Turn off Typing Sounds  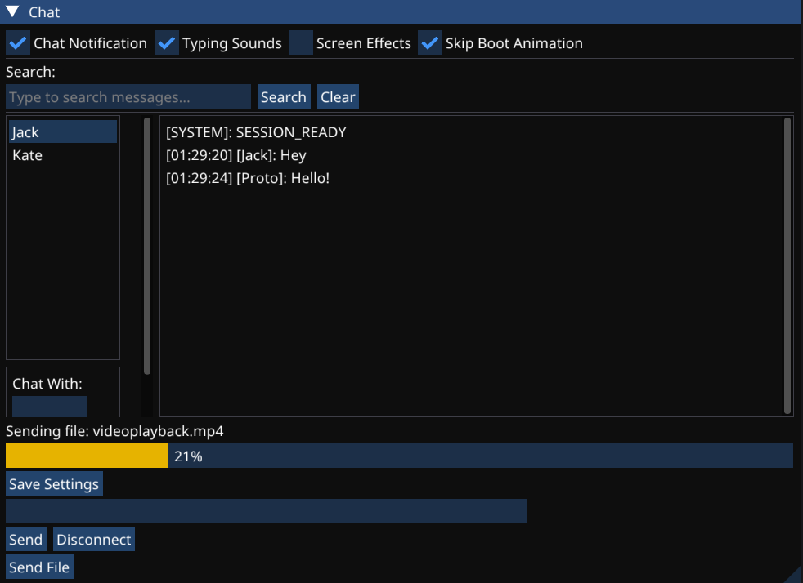tap(166, 42)
